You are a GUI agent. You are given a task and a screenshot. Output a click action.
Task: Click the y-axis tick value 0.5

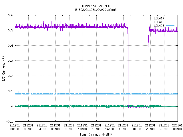10,30
